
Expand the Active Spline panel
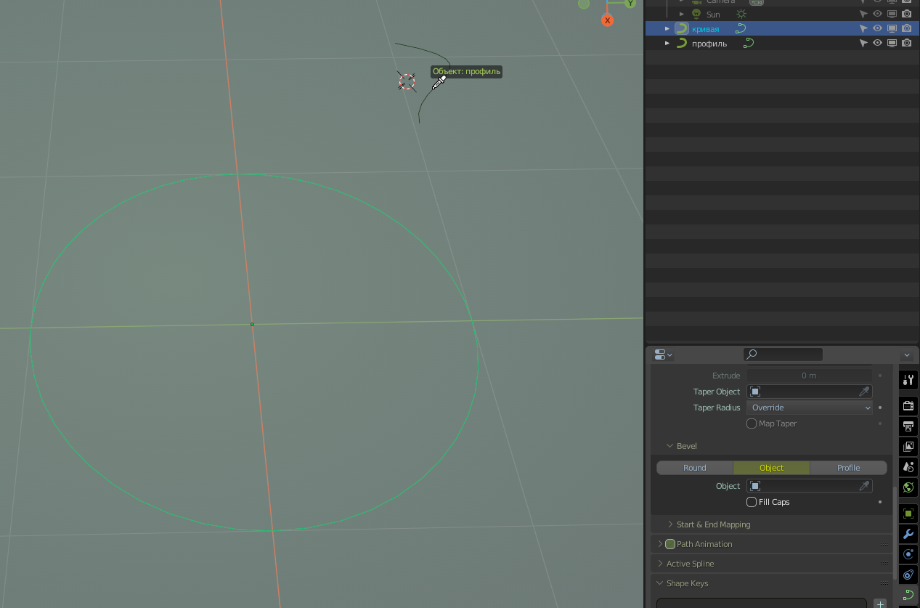coord(689,564)
